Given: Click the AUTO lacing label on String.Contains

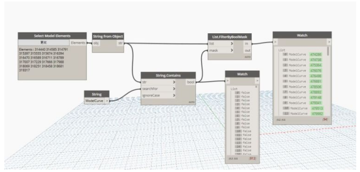Looking at the screenshot, I should pyautogui.click(x=192, y=102).
